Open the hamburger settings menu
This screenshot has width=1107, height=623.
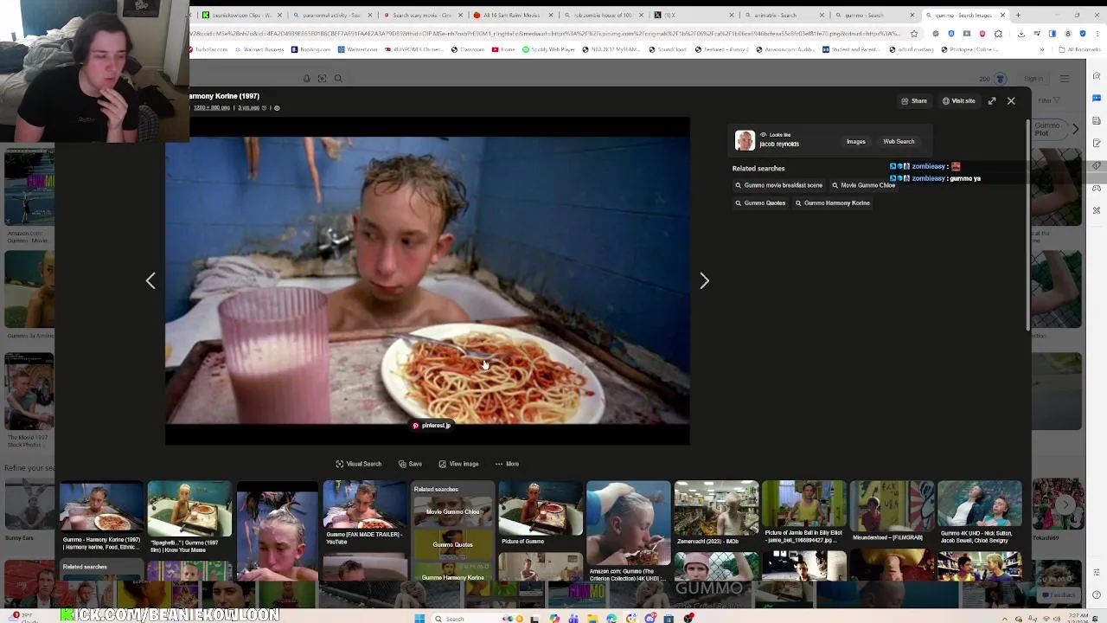click(1065, 79)
